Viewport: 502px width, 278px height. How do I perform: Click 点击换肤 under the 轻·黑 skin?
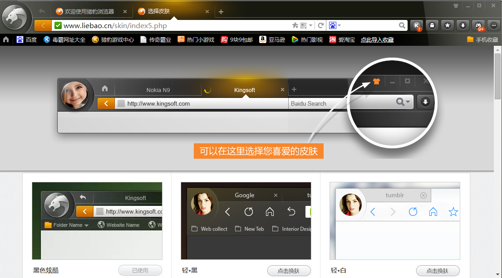289,270
